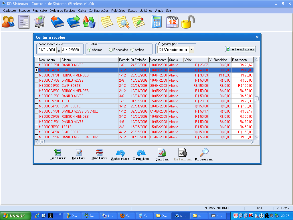Open the Cadastro menu

click(x=9, y=11)
